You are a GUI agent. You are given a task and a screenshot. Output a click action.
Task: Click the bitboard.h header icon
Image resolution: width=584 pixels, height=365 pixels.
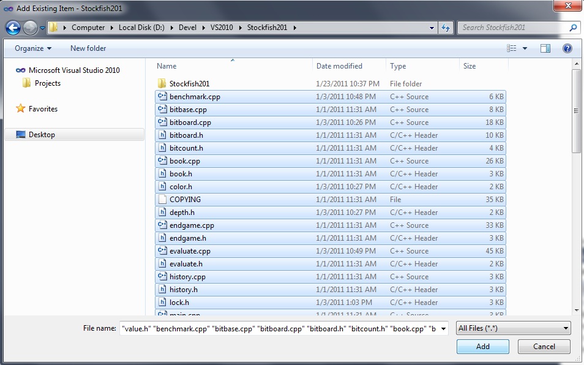point(162,135)
